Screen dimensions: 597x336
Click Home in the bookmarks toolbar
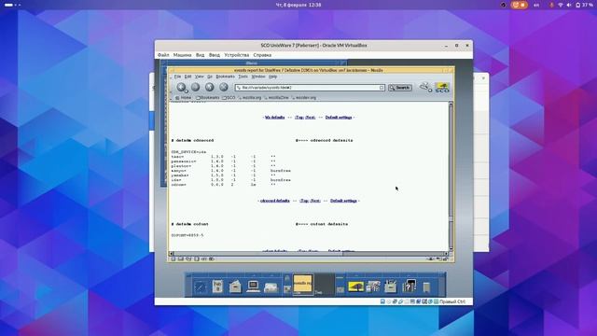tap(184, 97)
